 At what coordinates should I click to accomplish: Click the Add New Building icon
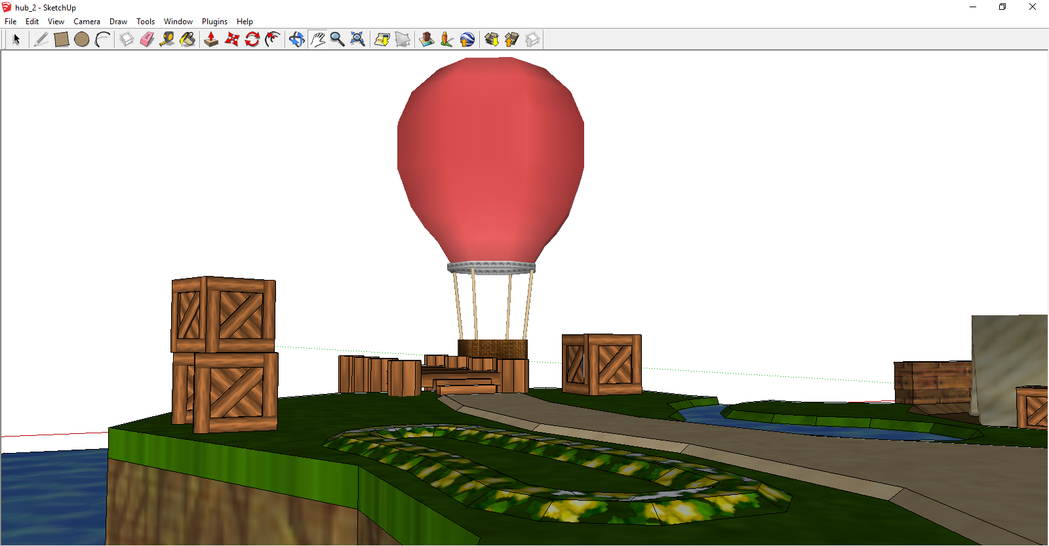click(x=427, y=39)
